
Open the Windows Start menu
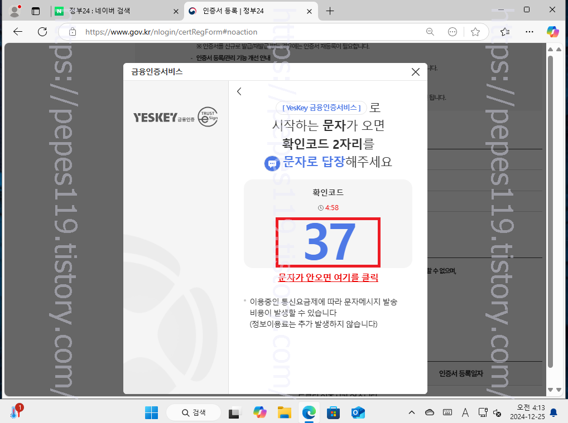tap(151, 412)
